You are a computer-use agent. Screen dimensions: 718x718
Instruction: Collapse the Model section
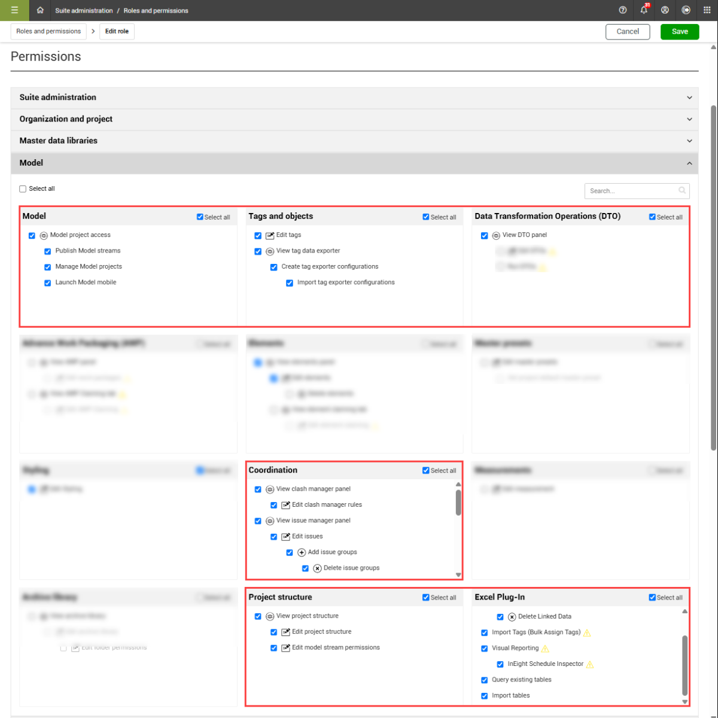pyautogui.click(x=354, y=163)
